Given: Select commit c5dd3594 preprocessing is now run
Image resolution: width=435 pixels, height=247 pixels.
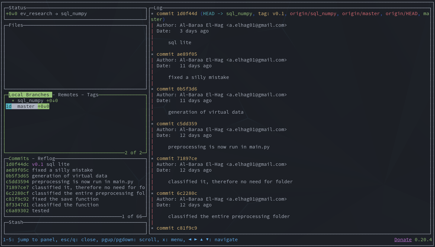Looking at the screenshot, I should 75,182.
